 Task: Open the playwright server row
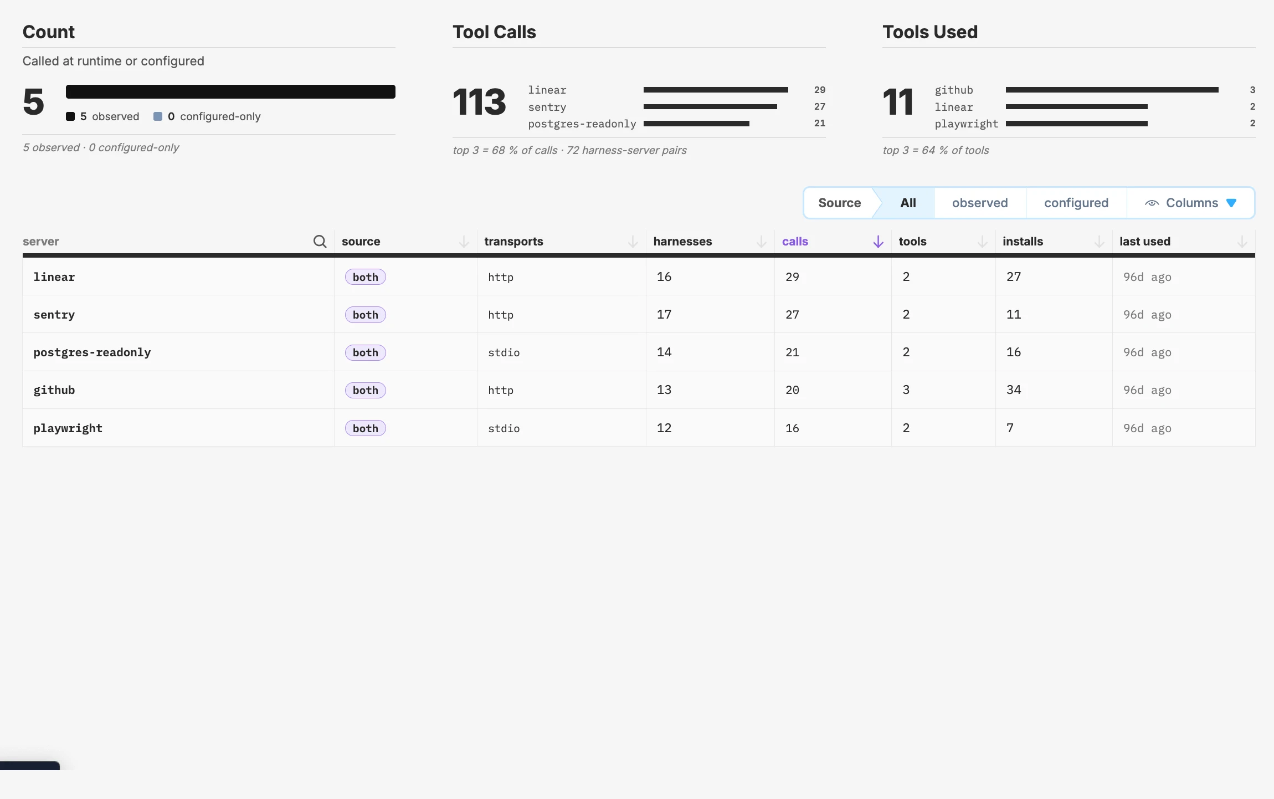[x=639, y=428]
